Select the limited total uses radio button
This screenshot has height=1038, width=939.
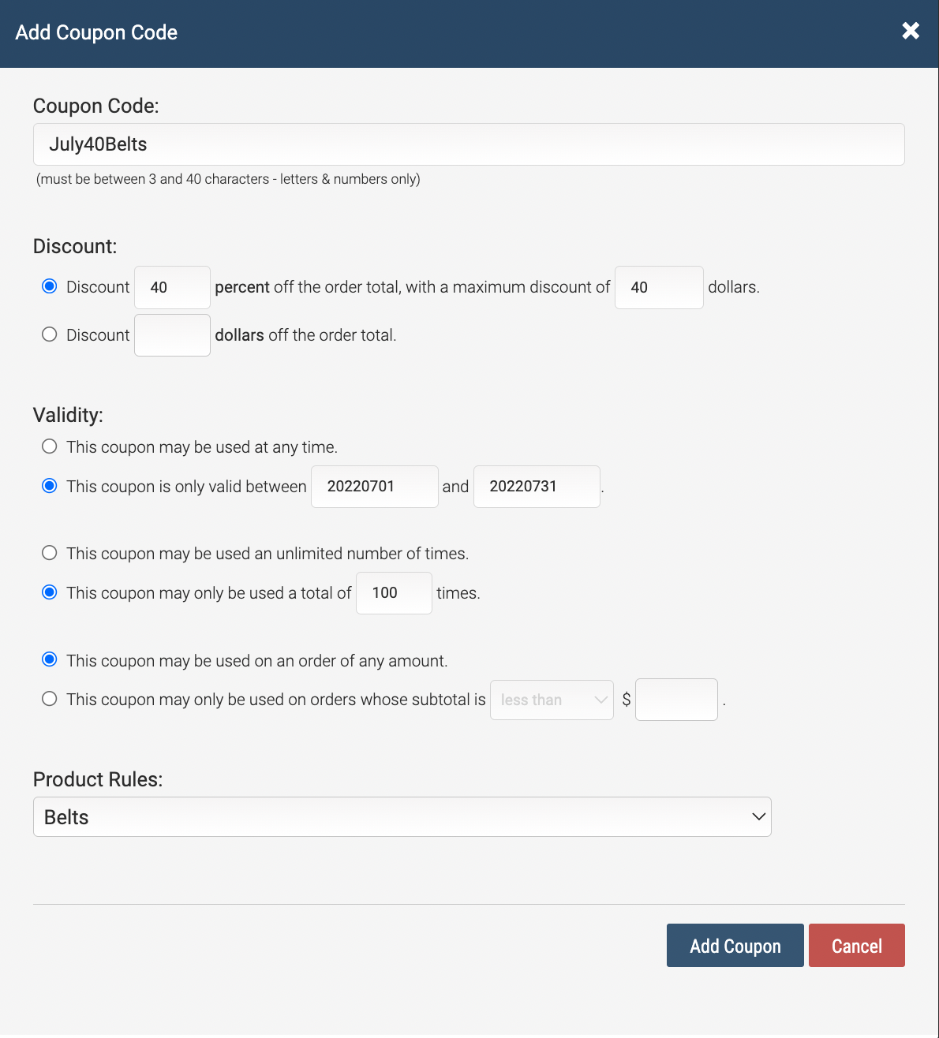[x=49, y=592]
